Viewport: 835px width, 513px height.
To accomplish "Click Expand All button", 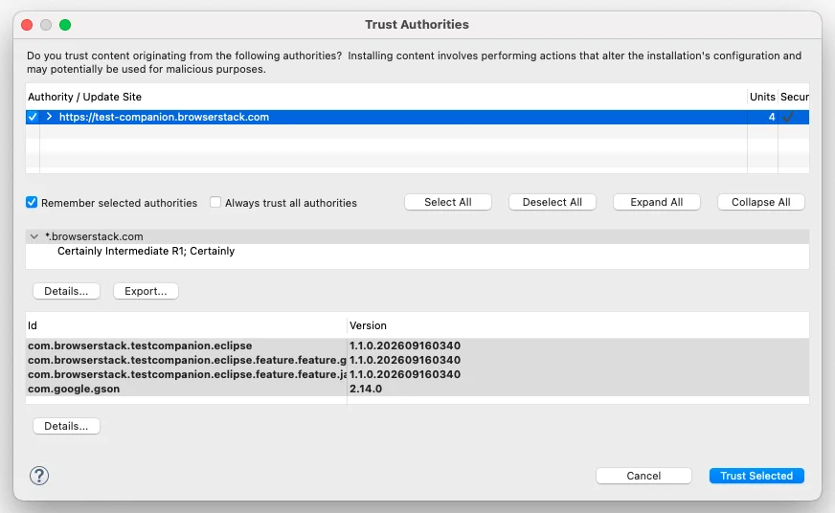I will [x=657, y=202].
